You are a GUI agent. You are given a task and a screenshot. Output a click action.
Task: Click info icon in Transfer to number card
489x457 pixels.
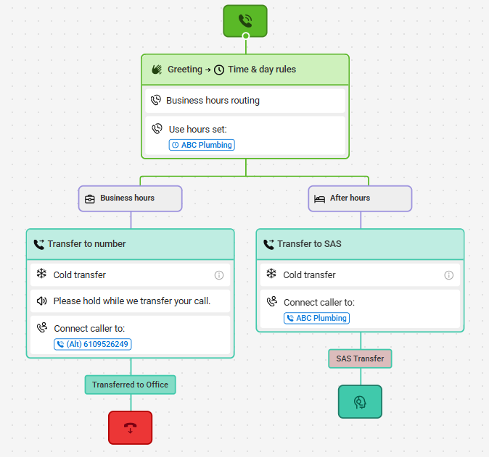[219, 275]
